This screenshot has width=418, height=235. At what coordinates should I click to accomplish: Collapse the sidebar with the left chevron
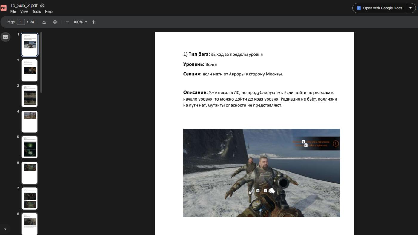5,229
